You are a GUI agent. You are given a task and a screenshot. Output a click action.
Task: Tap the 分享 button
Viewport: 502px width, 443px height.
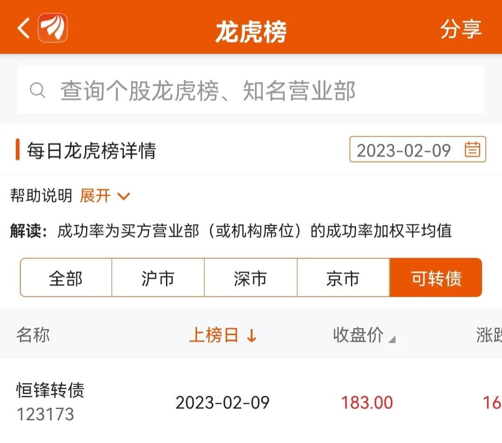[461, 29]
